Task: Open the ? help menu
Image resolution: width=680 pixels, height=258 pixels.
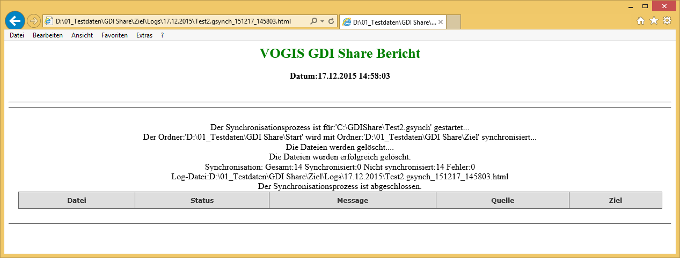Action: click(162, 35)
